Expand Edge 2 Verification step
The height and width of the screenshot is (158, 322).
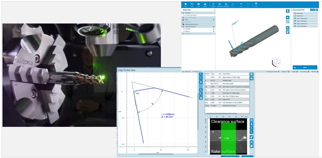(x=293, y=26)
